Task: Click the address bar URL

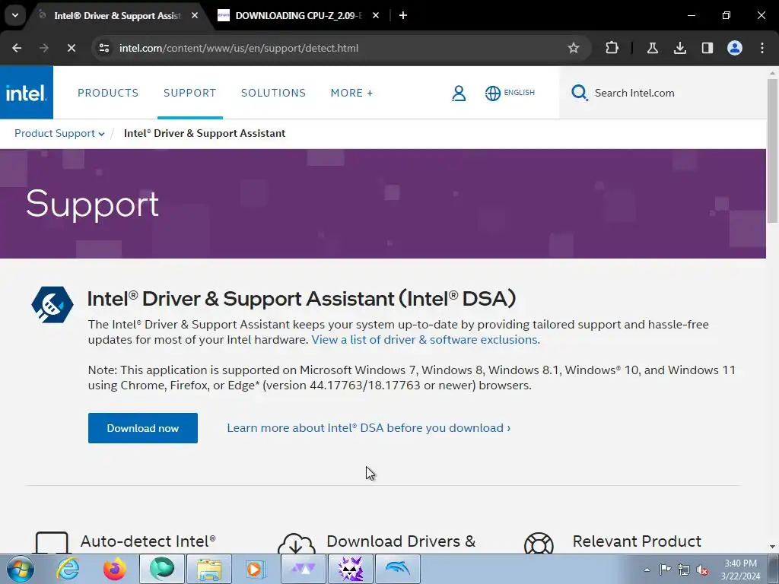Action: (238, 48)
